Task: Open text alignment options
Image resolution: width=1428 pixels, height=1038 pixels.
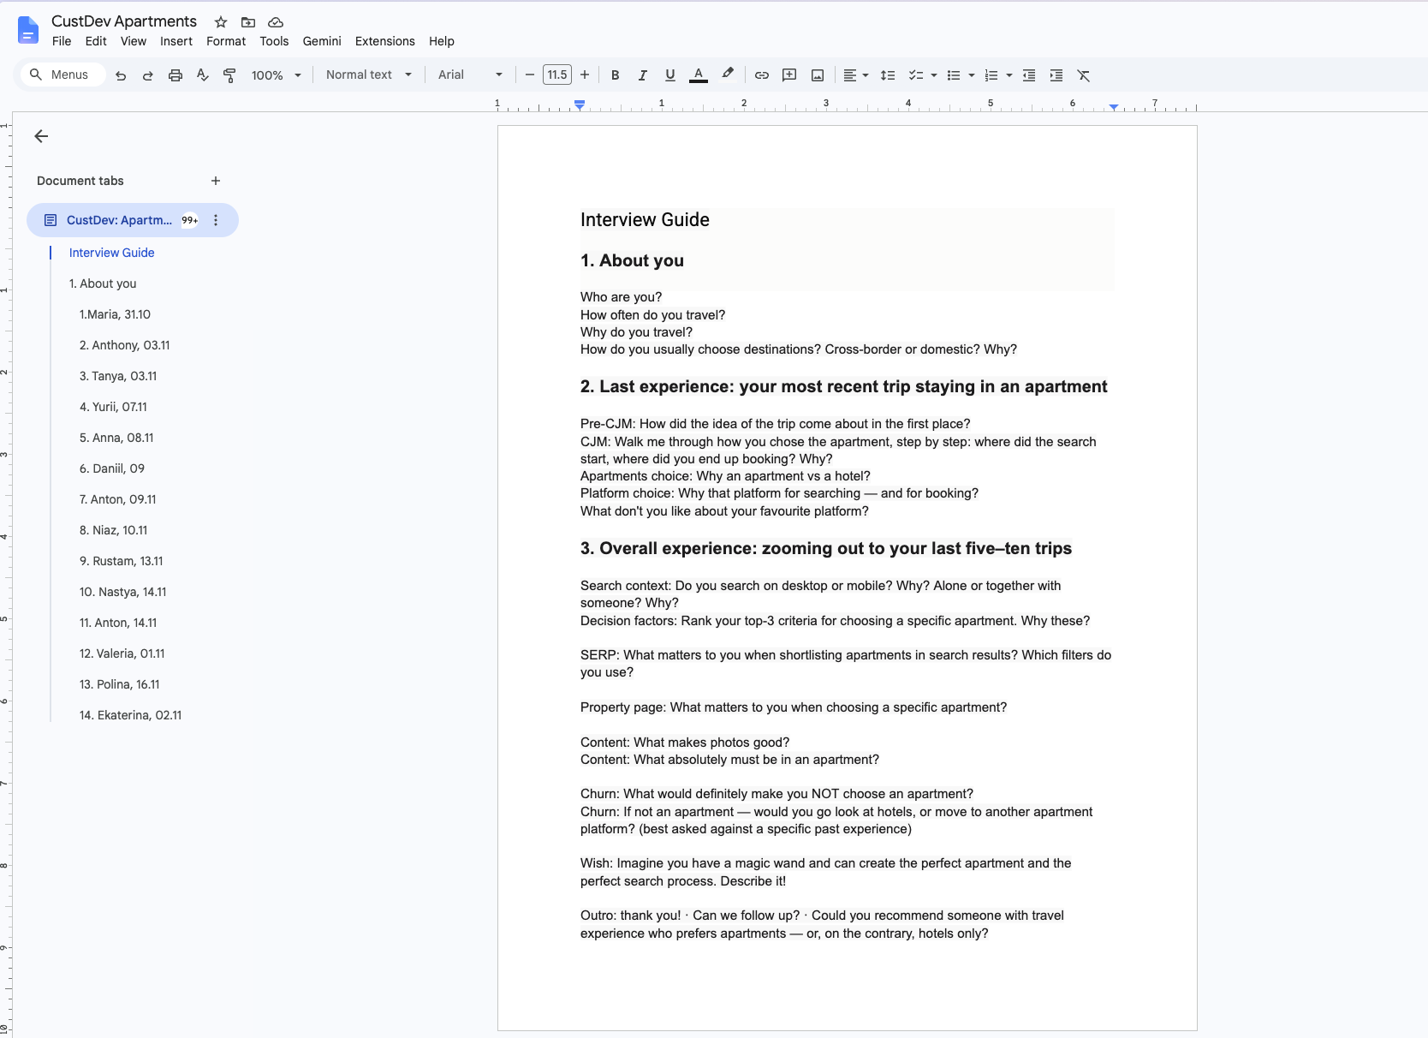Action: point(855,75)
